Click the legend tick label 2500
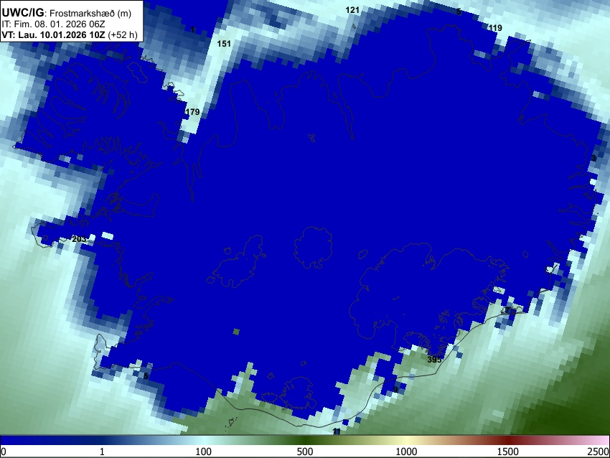 (x=599, y=452)
